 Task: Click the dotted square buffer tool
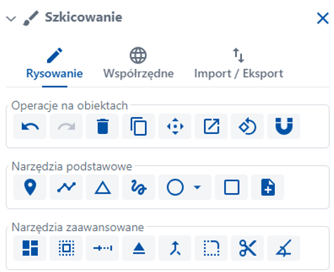coord(66,248)
